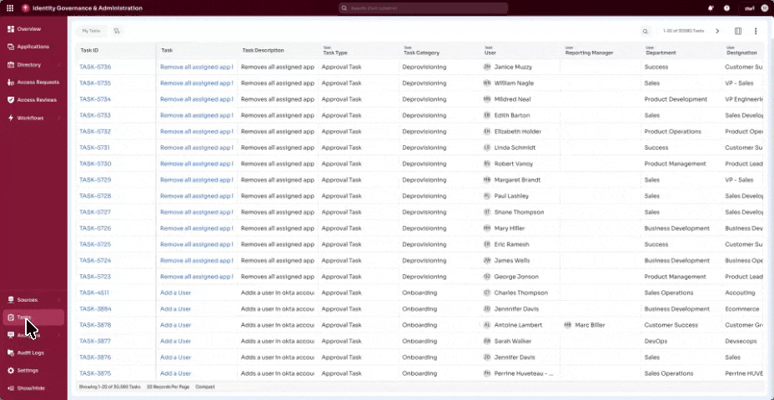Click the Sources icon in sidebar

click(x=10, y=299)
